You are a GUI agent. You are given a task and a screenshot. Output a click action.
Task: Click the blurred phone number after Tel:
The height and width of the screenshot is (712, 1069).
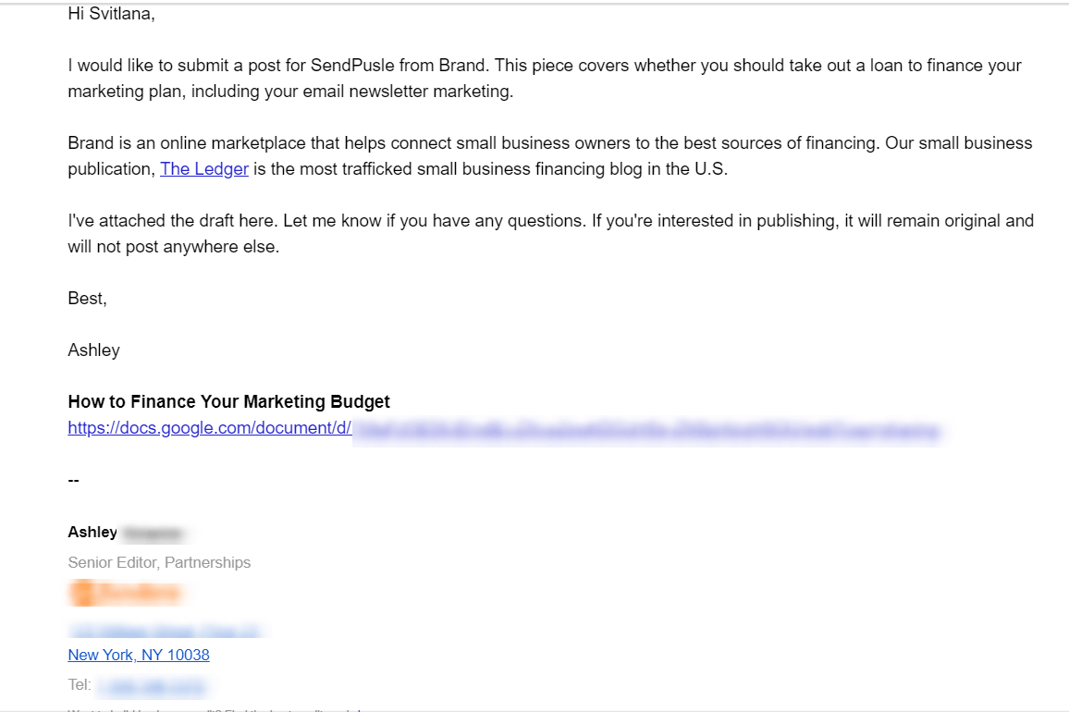[152, 686]
